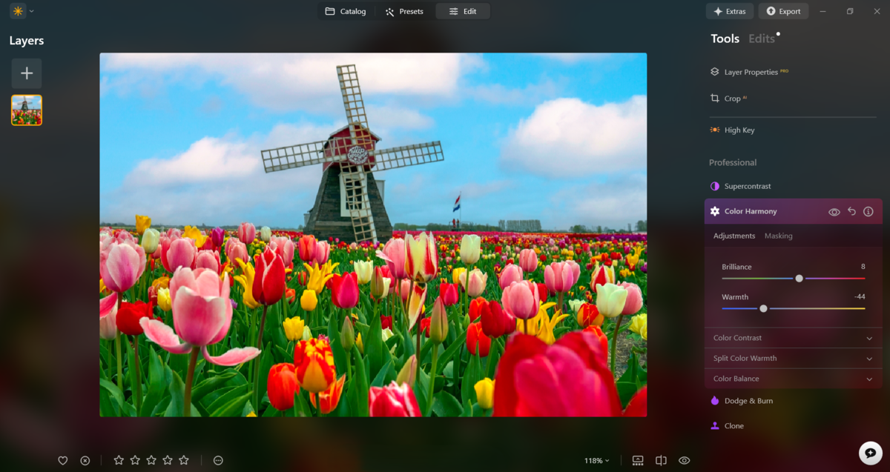The image size is (890, 472).
Task: Select the tulip image layer thumbnail
Action: (x=26, y=110)
